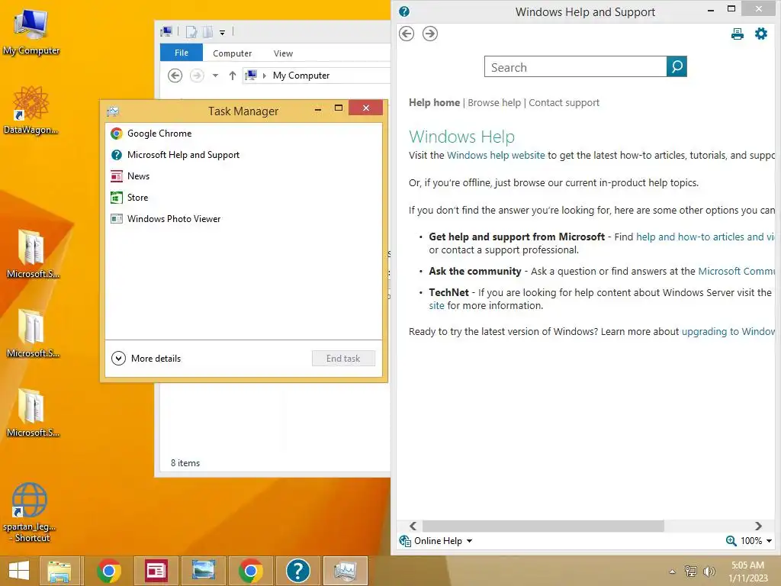Image resolution: width=781 pixels, height=586 pixels.
Task: Open Browse help link
Action: click(x=494, y=103)
